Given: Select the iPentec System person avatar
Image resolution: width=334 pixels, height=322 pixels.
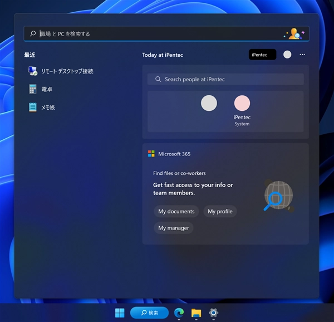Looking at the screenshot, I should 242,103.
